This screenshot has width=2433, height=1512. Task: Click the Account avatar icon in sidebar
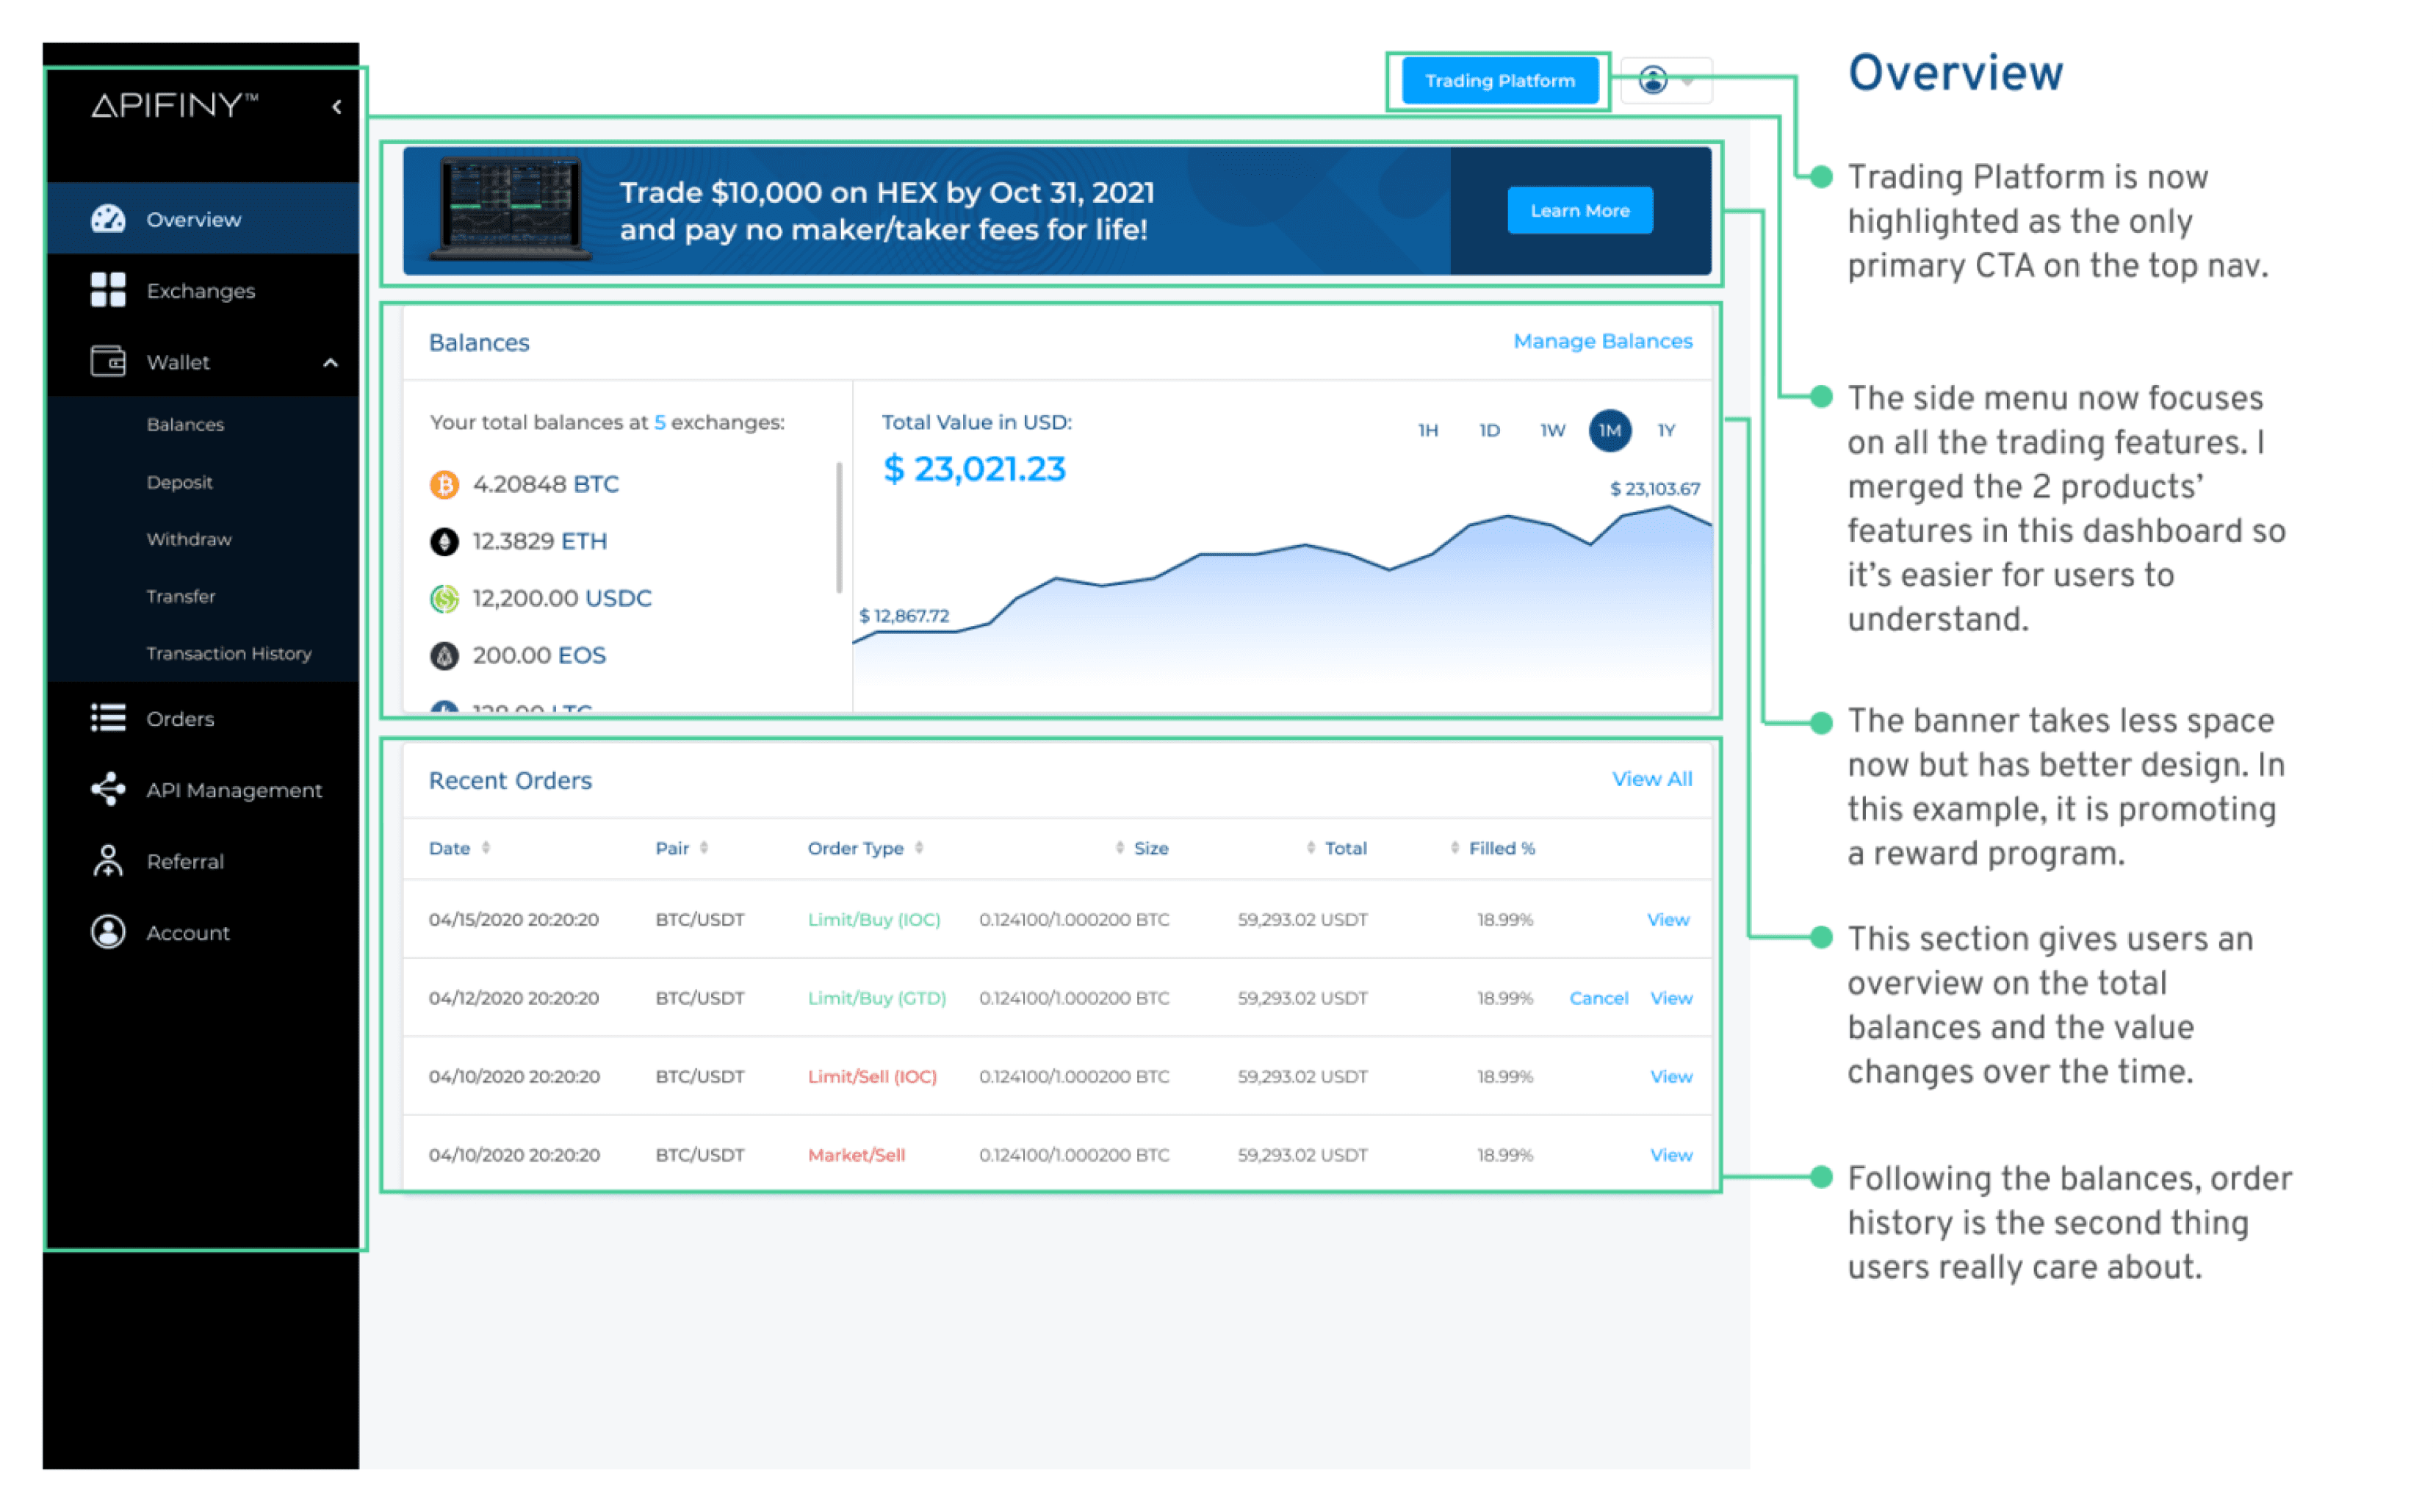[108, 933]
